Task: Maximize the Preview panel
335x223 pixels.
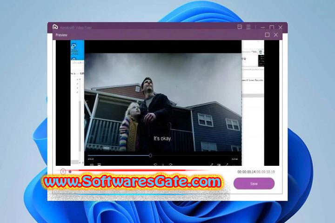Action: click(267, 35)
